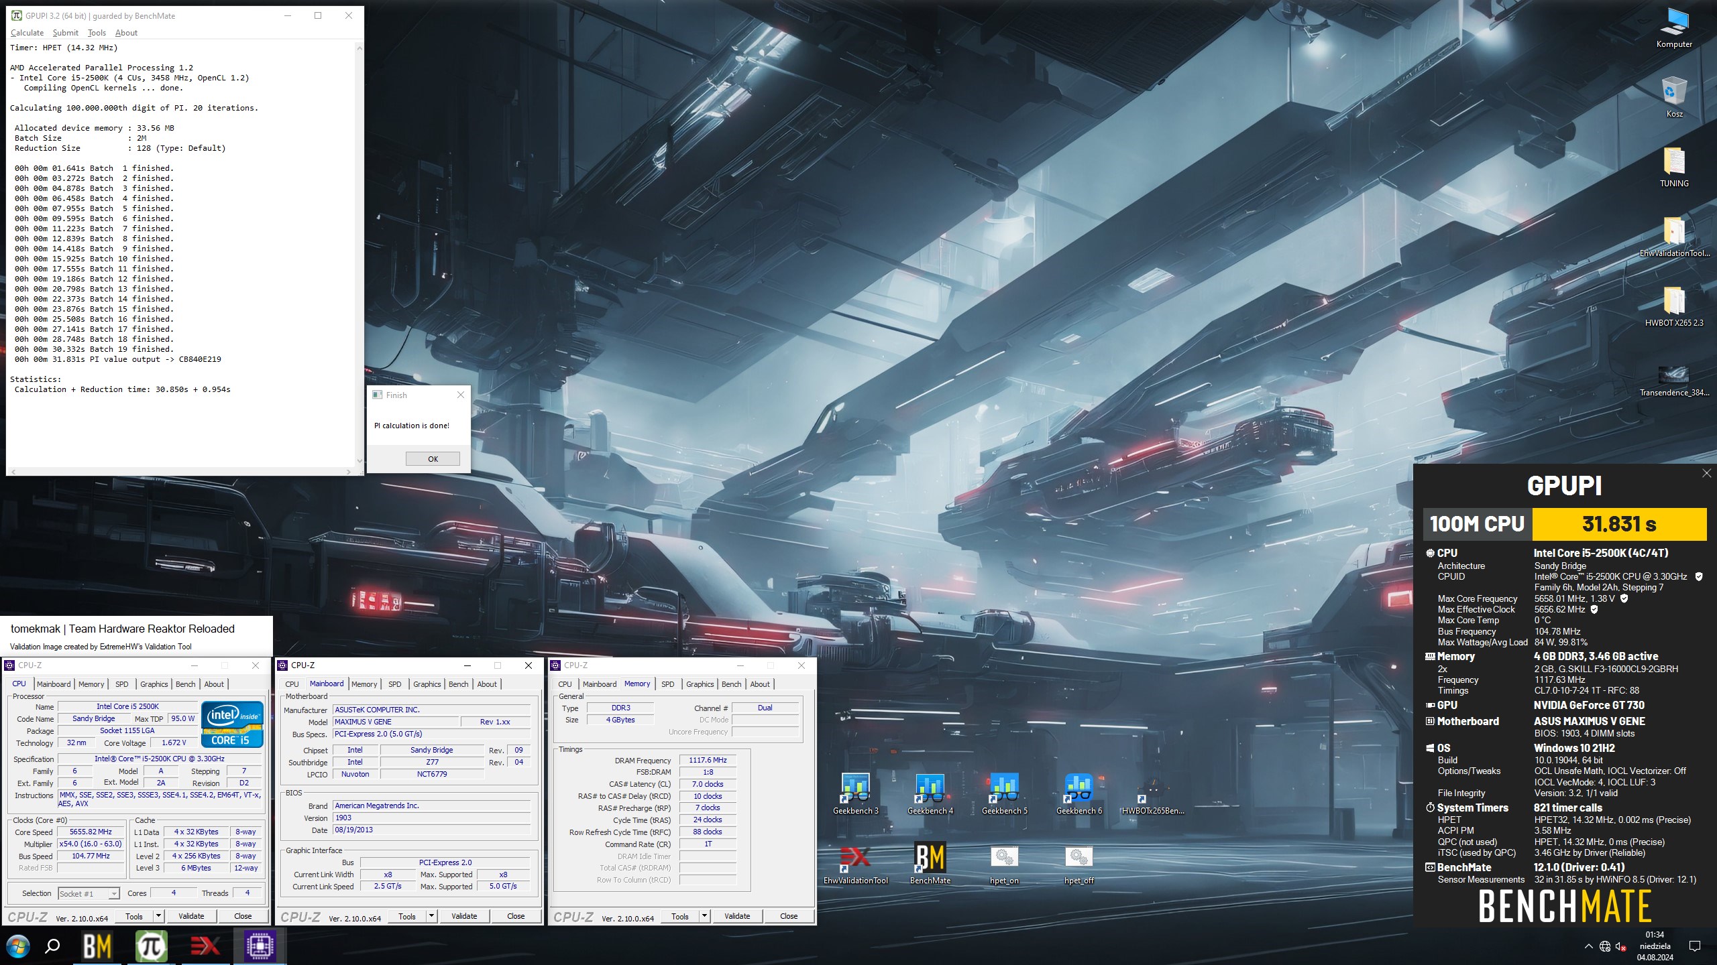Click Close button in Memory CPU-Z window
Image resolution: width=1717 pixels, height=965 pixels.
coord(789,916)
